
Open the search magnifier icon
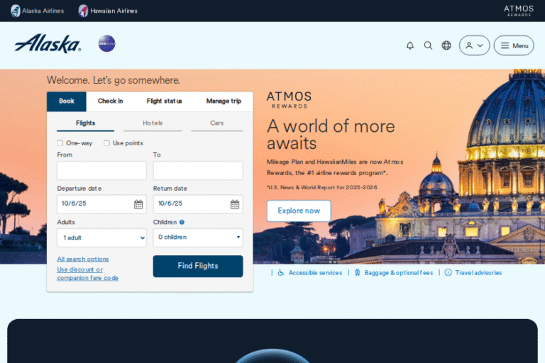click(428, 45)
